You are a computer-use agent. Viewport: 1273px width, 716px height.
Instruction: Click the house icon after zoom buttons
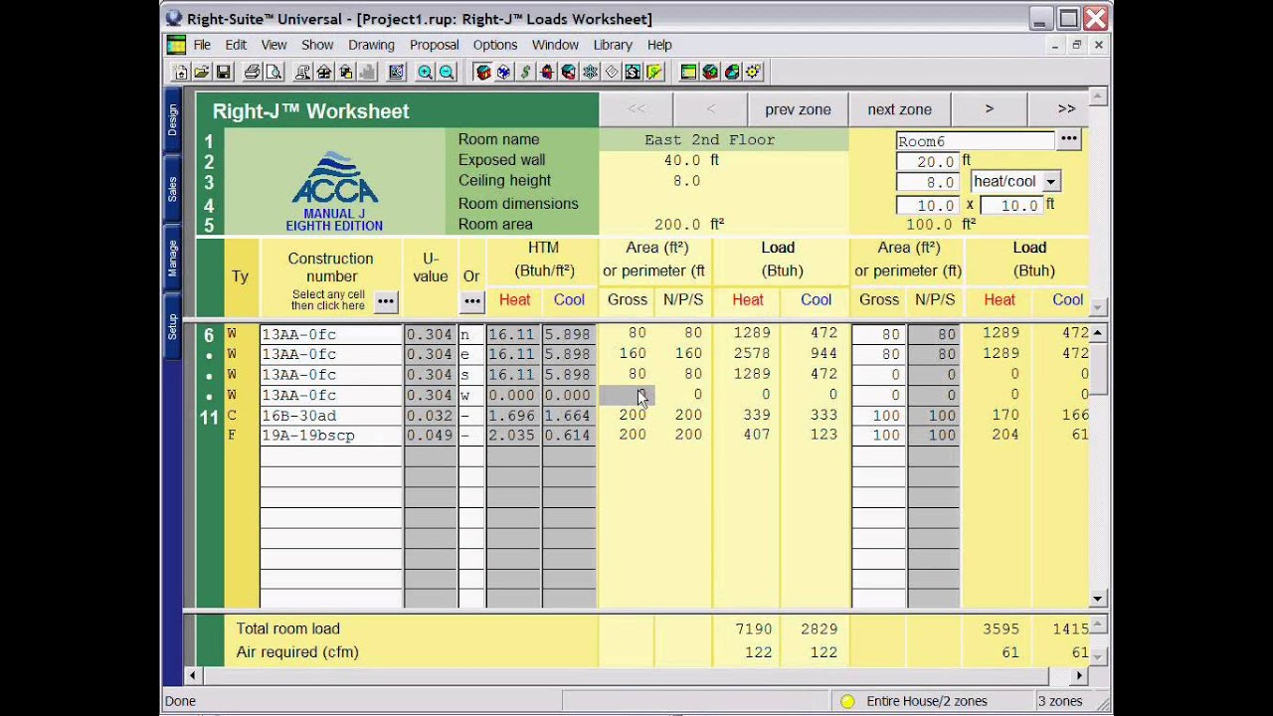pos(484,72)
